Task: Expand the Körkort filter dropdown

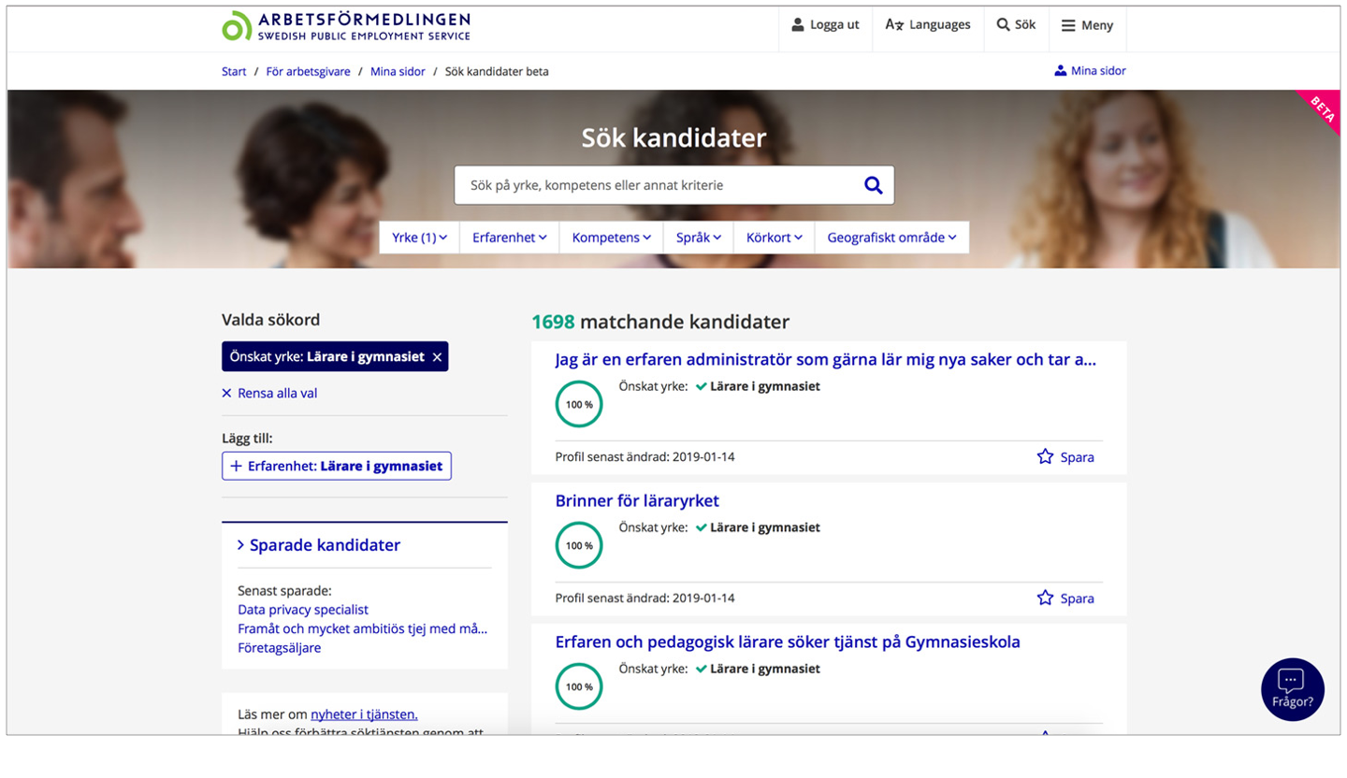Action: click(x=774, y=238)
